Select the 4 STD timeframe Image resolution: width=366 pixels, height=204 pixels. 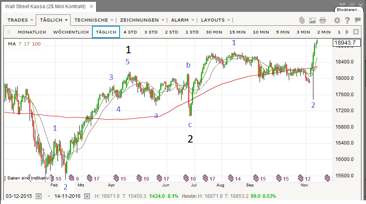tap(130, 32)
